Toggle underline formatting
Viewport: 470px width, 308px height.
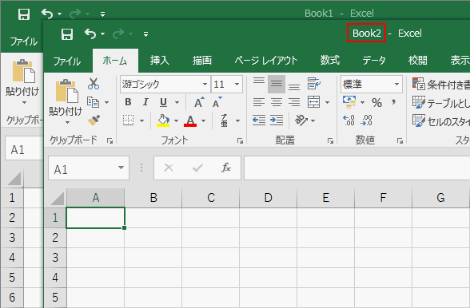click(x=163, y=102)
